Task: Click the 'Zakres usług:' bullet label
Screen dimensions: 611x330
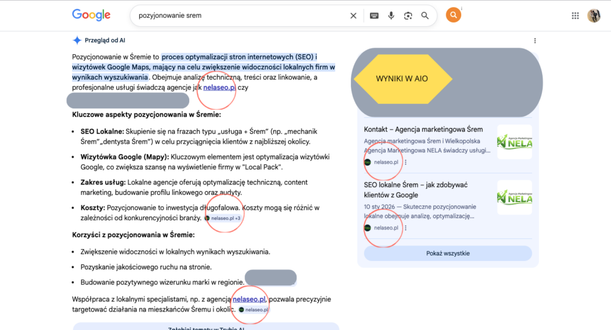Action: (103, 182)
